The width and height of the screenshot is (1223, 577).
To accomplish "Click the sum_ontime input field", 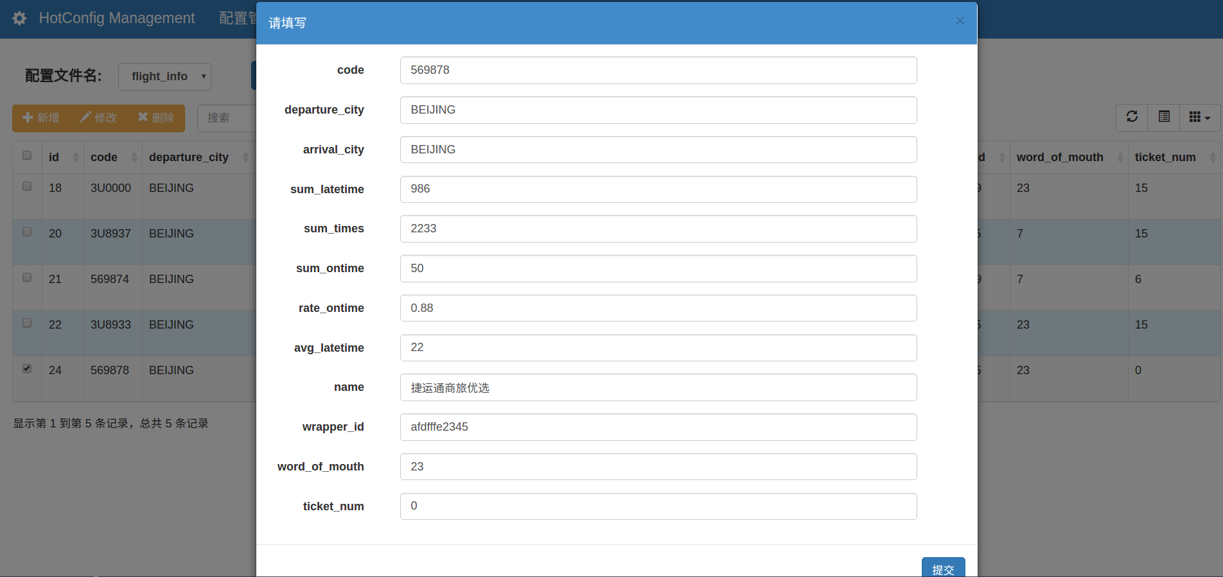I will (658, 268).
